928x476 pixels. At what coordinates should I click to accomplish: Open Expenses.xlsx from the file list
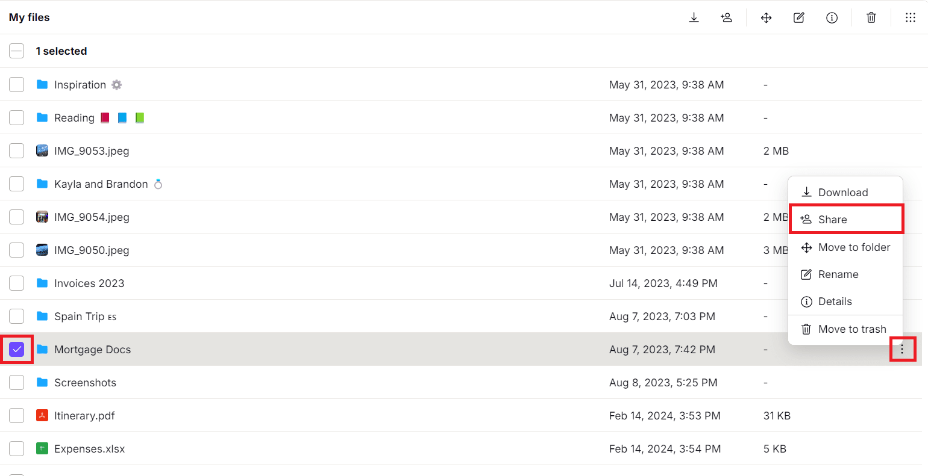[x=89, y=448]
